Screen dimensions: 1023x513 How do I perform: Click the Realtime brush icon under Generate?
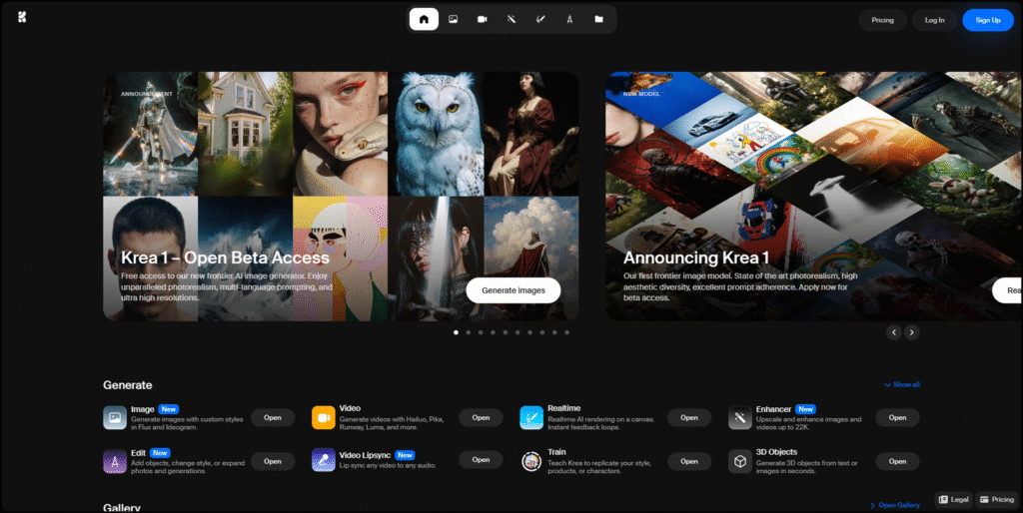[x=531, y=418]
